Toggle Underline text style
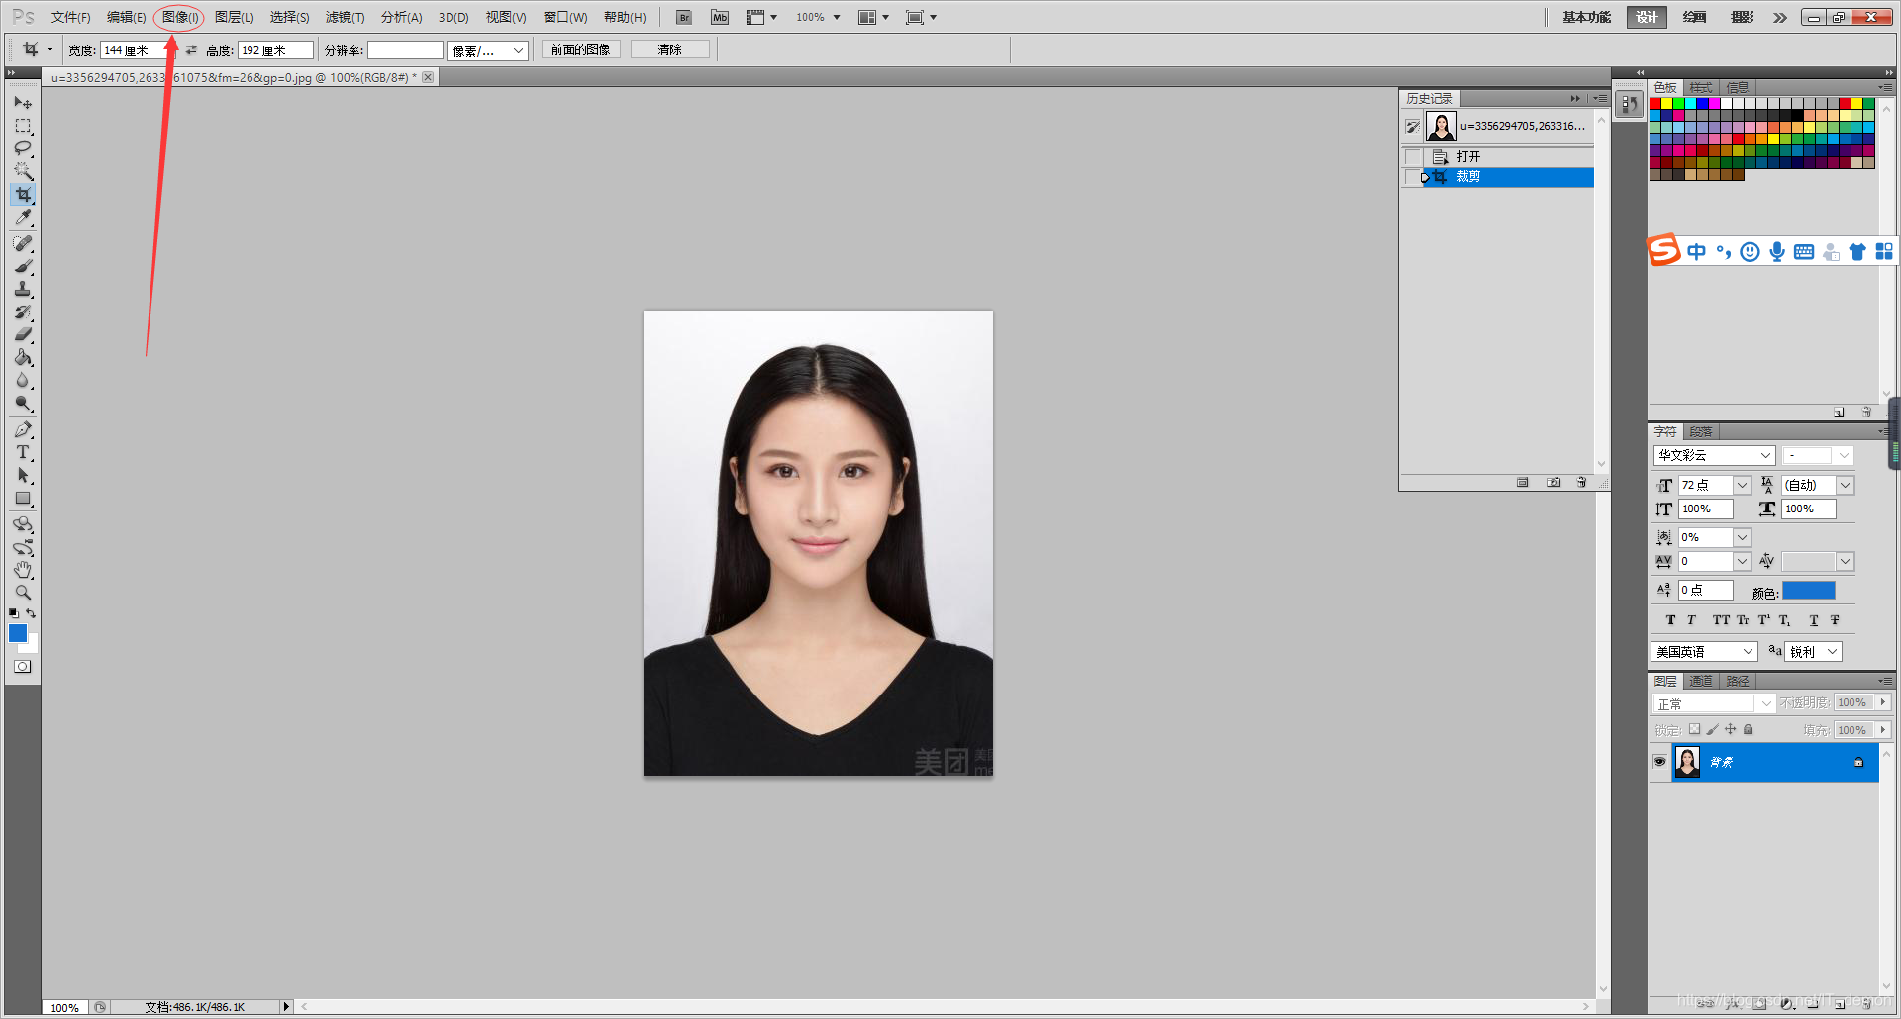The height and width of the screenshot is (1019, 1901). click(1814, 620)
